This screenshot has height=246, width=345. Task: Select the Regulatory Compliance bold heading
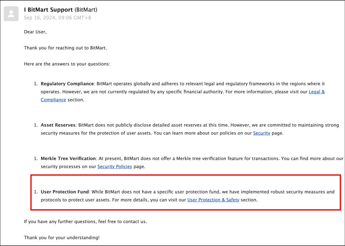point(67,84)
